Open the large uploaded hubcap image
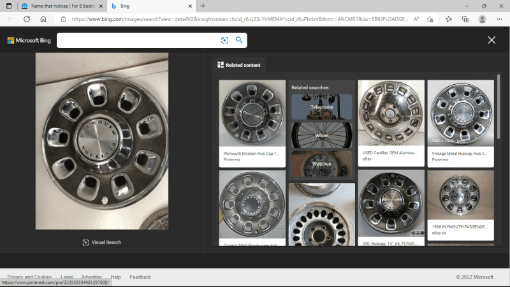The width and height of the screenshot is (510, 287). pyautogui.click(x=102, y=141)
